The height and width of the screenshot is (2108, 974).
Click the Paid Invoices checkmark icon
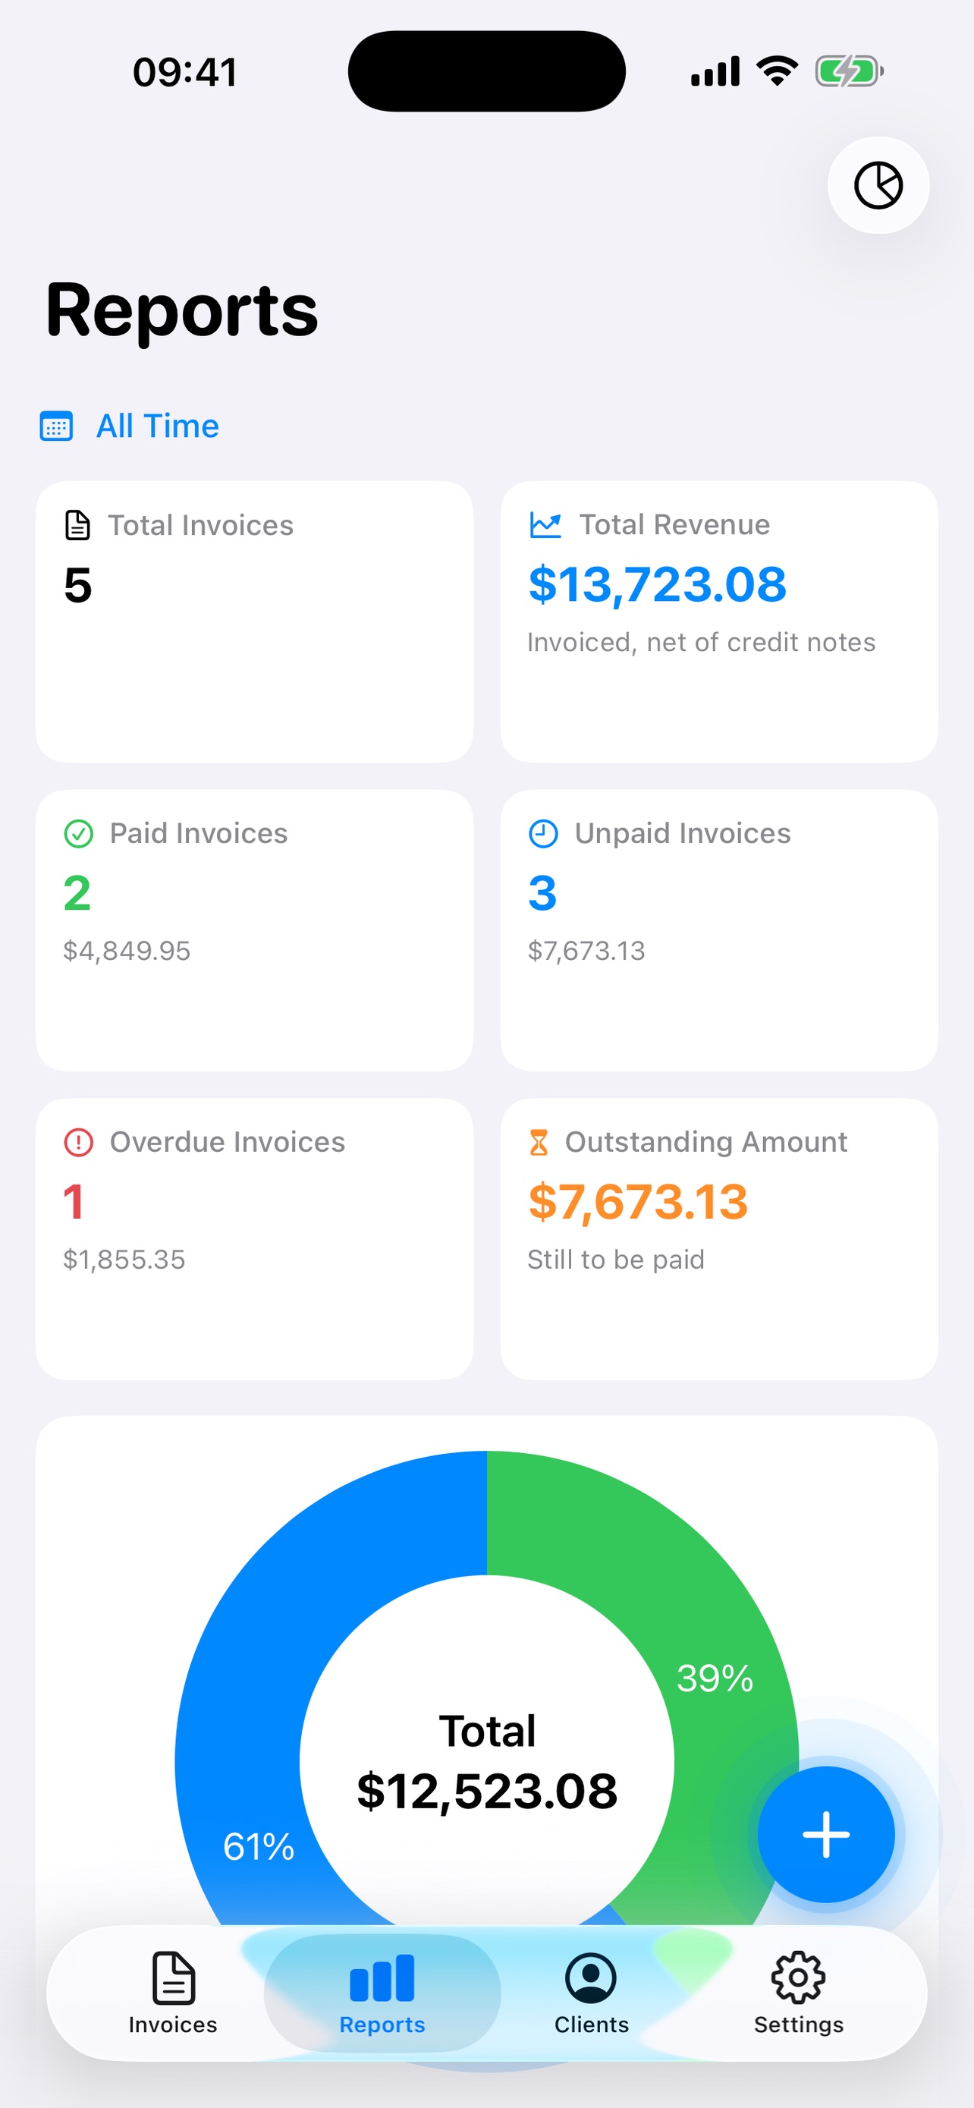point(78,834)
